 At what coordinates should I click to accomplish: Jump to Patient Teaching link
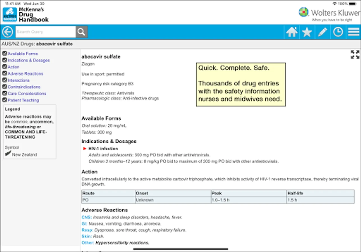click(23, 100)
